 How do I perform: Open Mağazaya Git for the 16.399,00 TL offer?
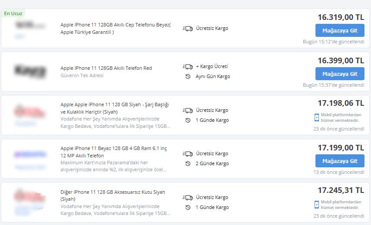coord(340,74)
